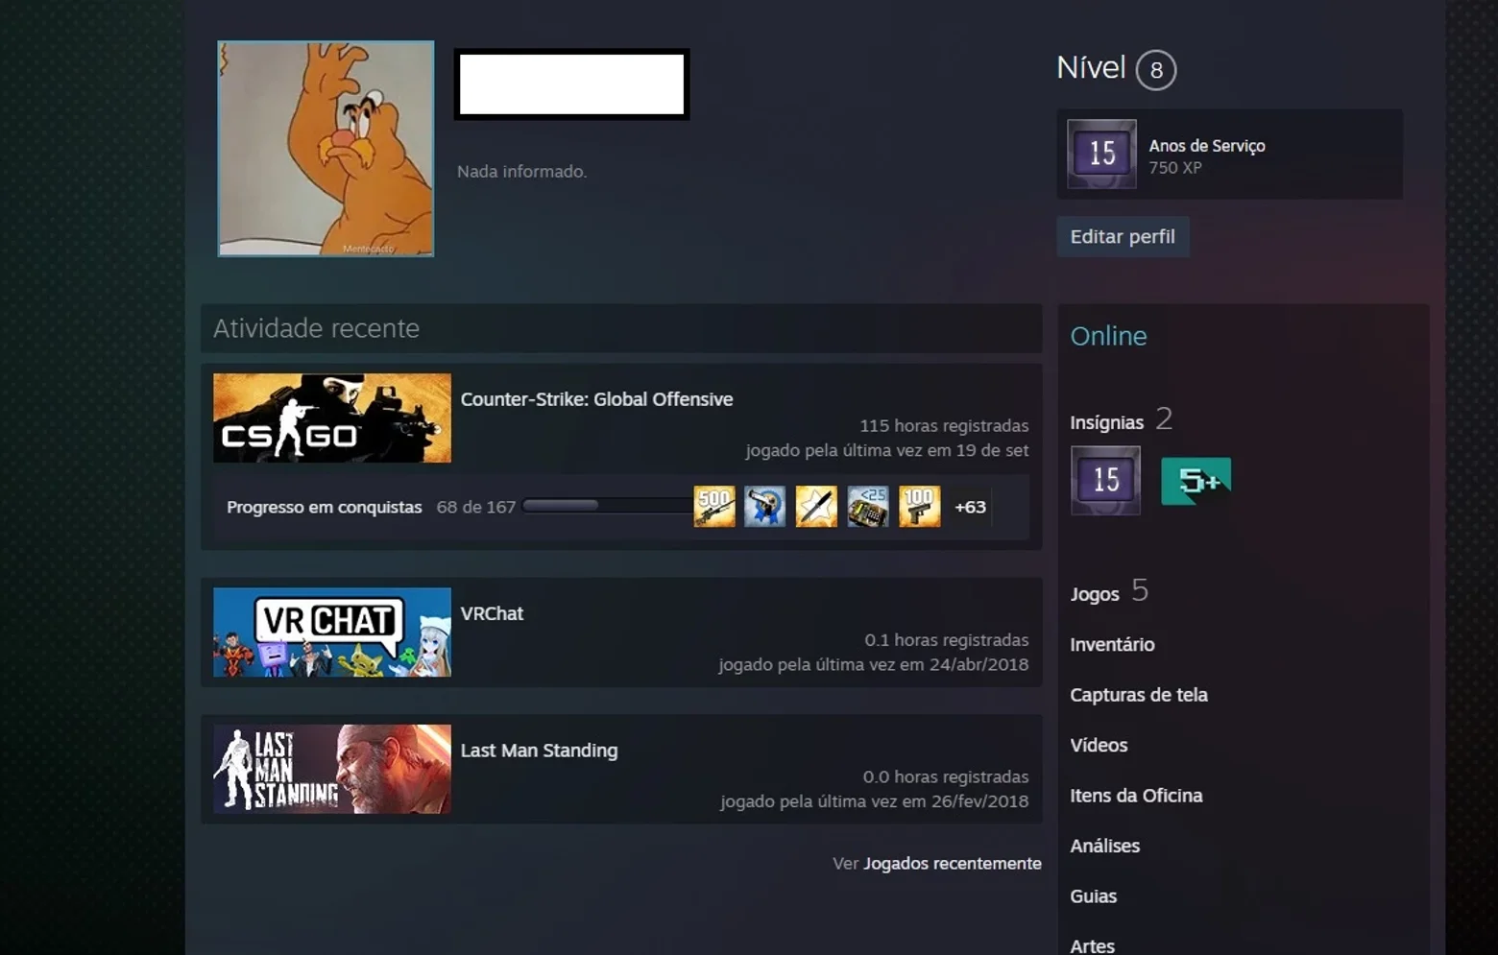Click the Nível label

[x=1091, y=67]
